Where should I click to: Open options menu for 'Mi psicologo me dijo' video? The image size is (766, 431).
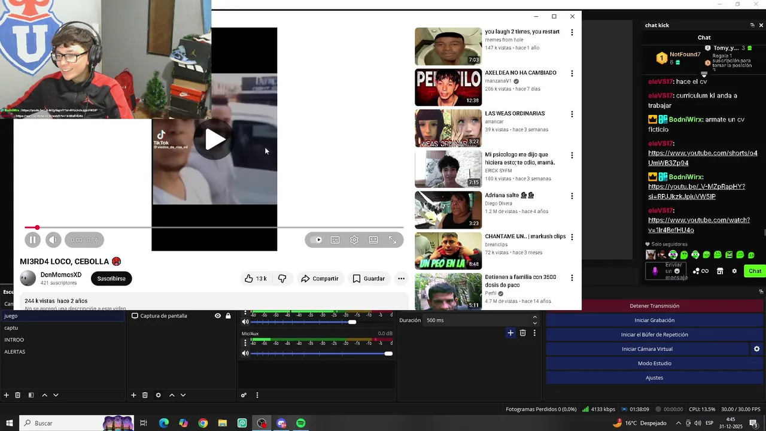[x=572, y=155]
